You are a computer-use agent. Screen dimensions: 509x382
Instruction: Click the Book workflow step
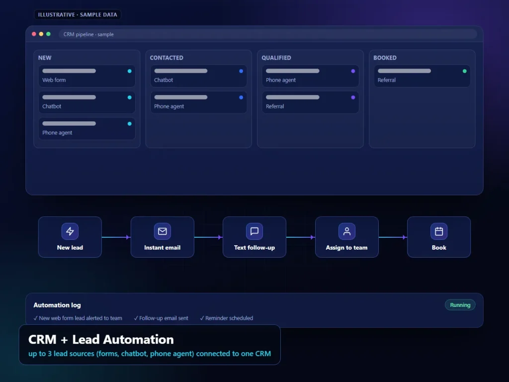(x=439, y=237)
